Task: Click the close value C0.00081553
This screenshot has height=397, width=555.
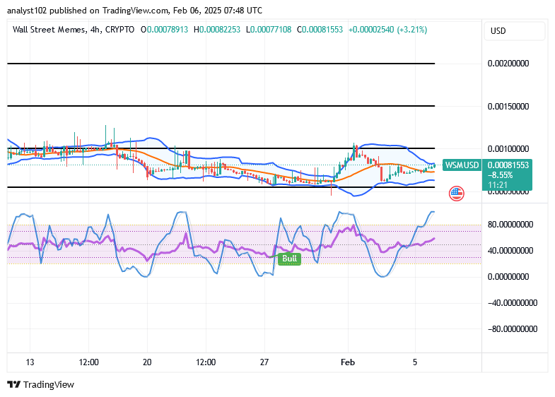Action: coord(320,30)
